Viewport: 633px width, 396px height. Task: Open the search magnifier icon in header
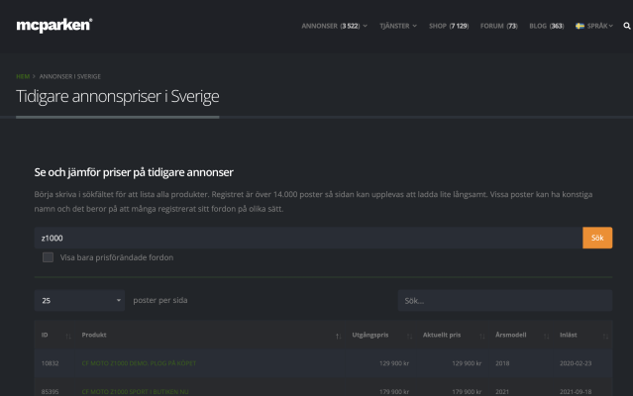click(x=626, y=26)
